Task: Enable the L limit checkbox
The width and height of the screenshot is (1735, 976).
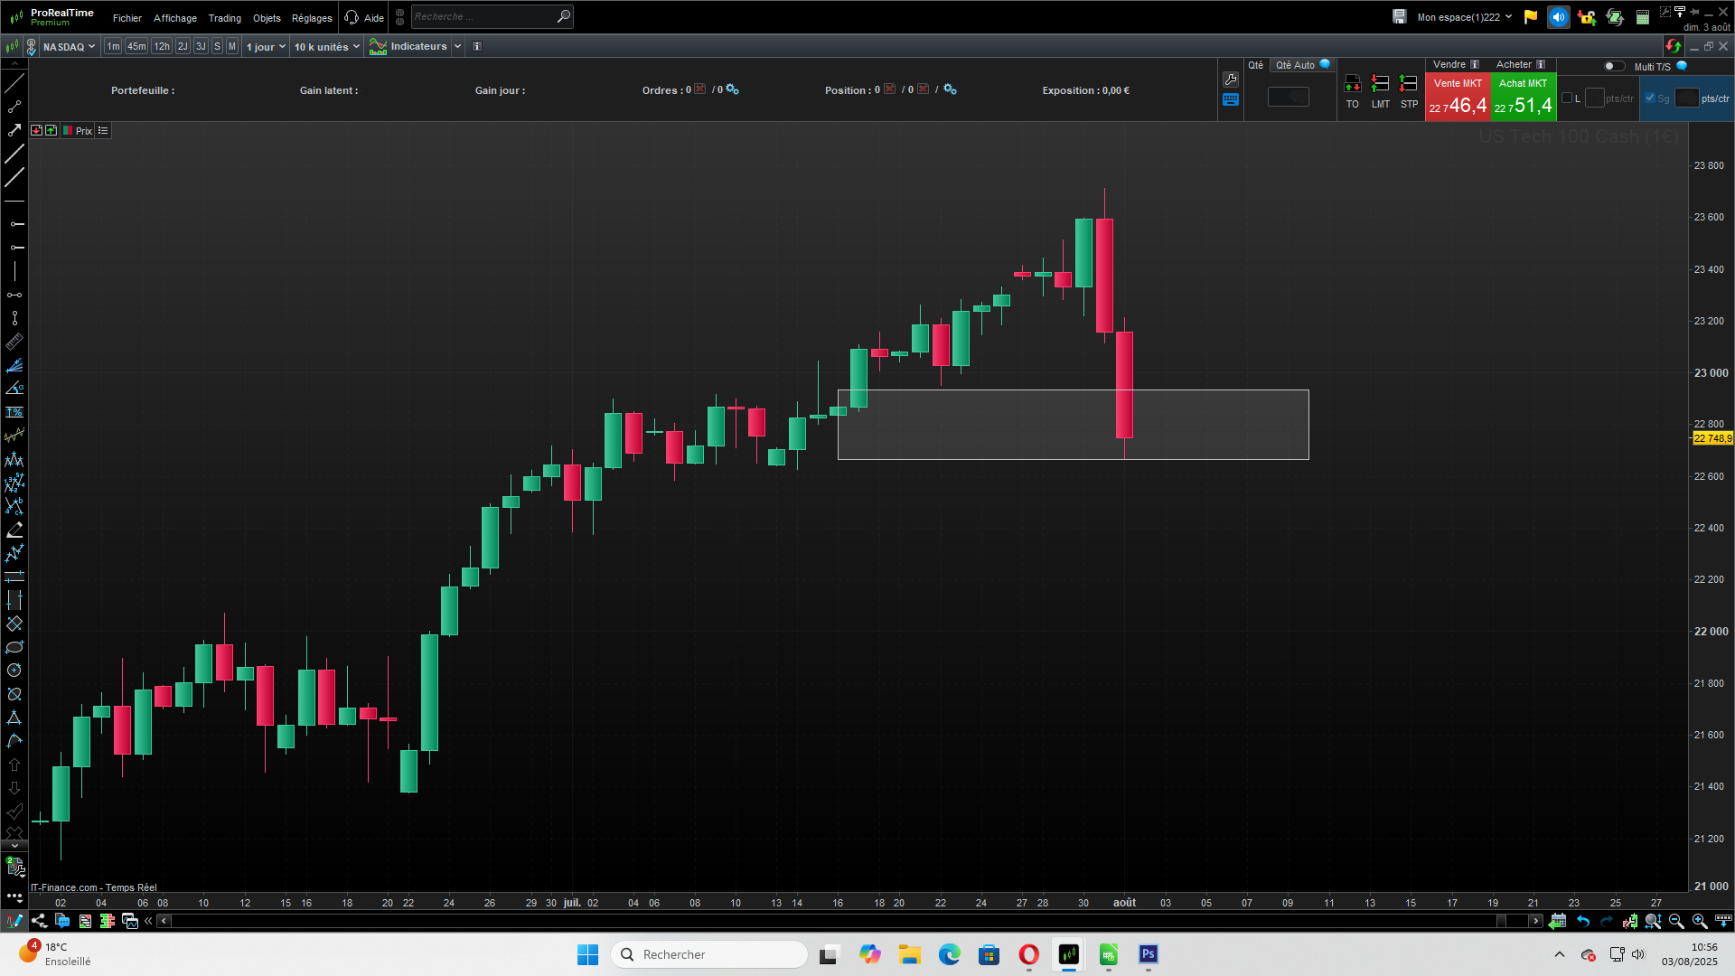Action: pos(1567,99)
